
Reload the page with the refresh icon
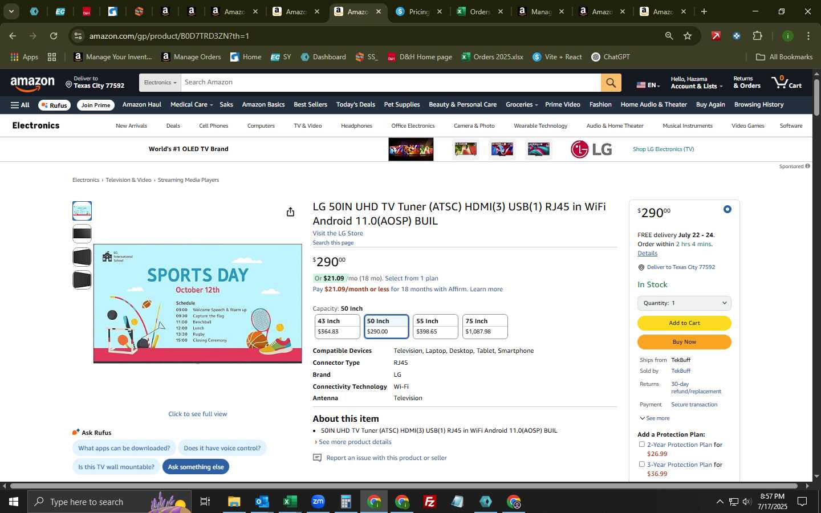pyautogui.click(x=53, y=36)
